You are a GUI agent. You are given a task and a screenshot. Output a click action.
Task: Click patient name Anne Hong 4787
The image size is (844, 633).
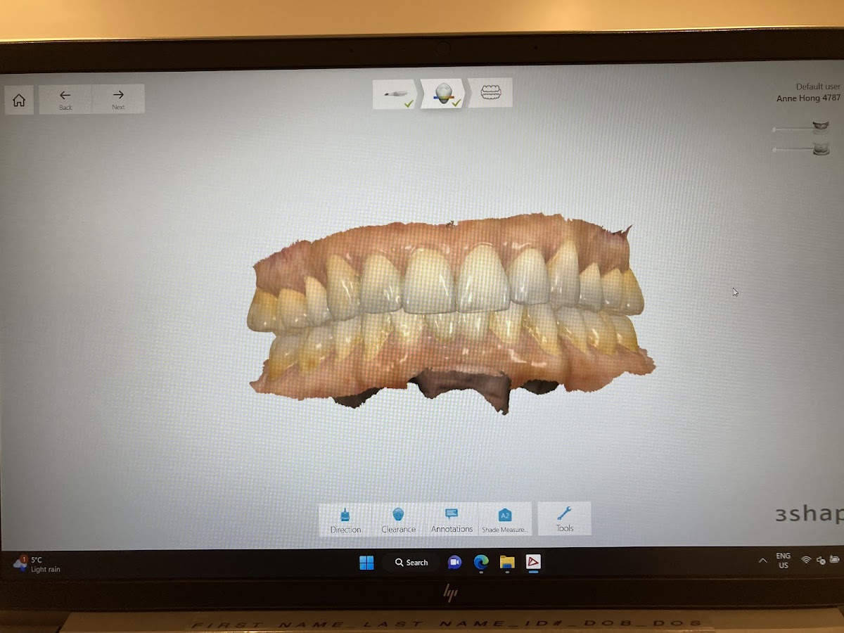(x=808, y=98)
